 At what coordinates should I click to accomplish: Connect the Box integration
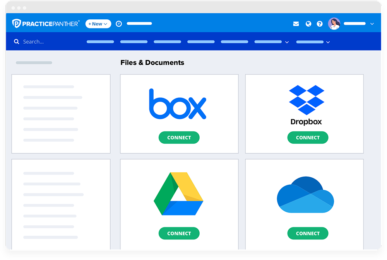pyautogui.click(x=179, y=138)
